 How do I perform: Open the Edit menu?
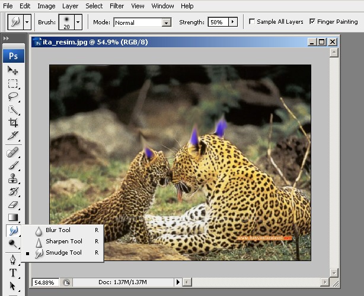tap(25, 6)
